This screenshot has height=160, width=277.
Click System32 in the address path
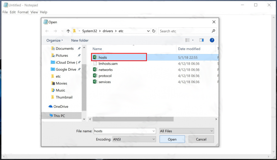[x=90, y=31]
